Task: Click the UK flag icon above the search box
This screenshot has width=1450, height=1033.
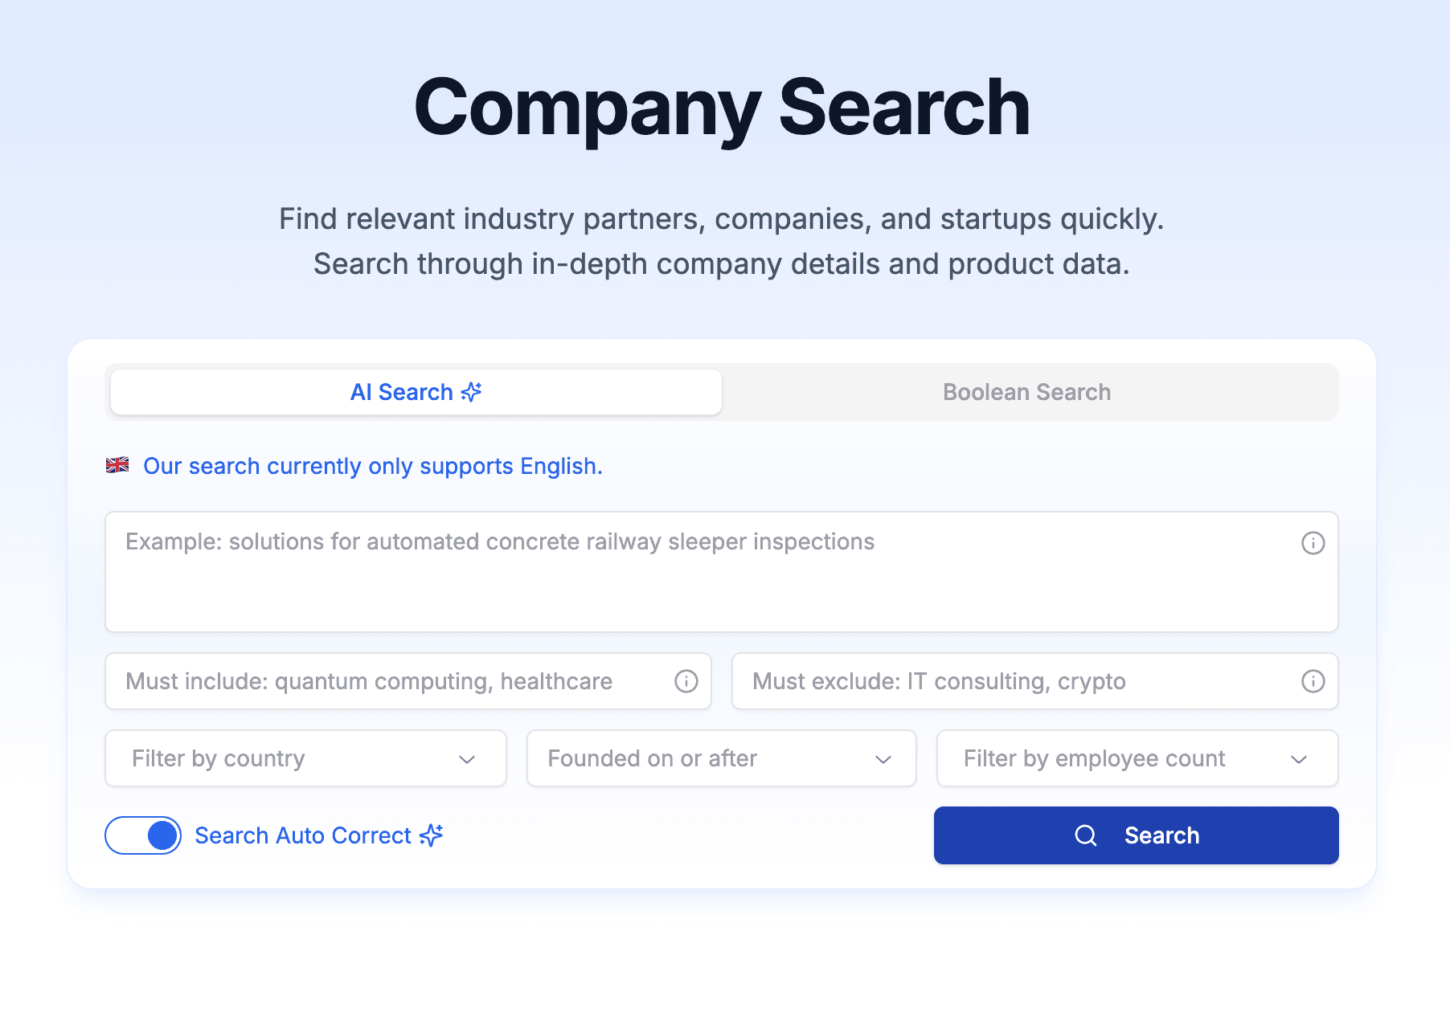Action: pos(117,464)
